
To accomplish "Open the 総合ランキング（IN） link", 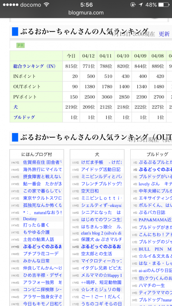I will 34,66.
